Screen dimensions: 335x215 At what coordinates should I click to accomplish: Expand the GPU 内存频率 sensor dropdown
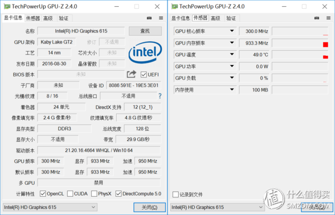232,43
